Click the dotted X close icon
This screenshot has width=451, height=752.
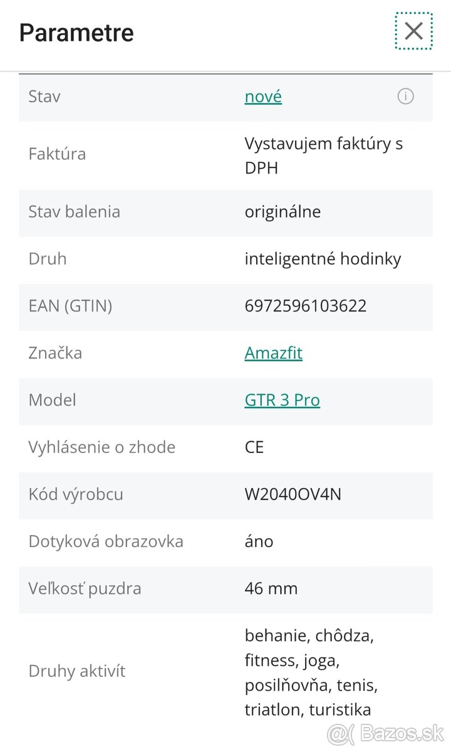point(413,31)
